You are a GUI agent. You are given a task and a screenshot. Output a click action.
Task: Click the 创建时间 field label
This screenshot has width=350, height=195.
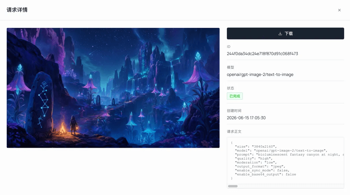[234, 111]
